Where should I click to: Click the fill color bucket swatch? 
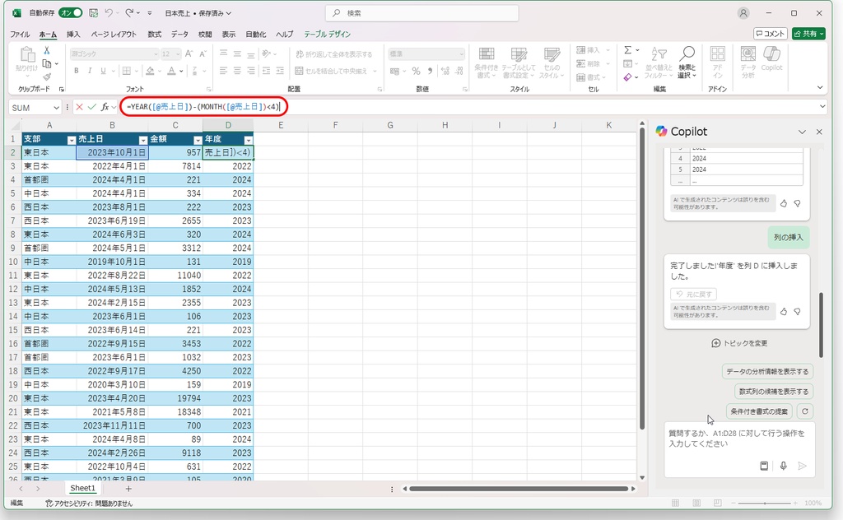(150, 71)
